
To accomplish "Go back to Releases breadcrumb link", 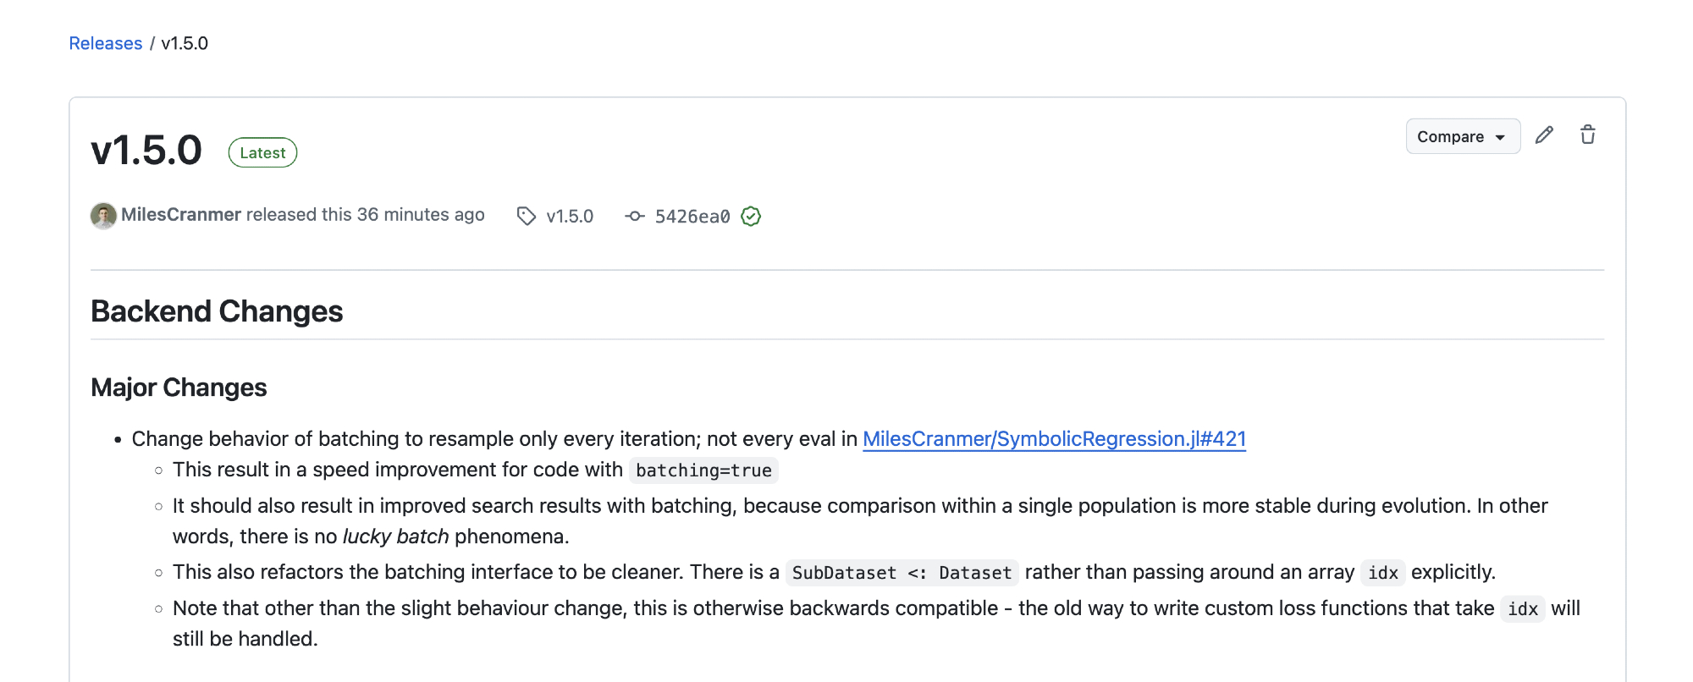I will (106, 43).
